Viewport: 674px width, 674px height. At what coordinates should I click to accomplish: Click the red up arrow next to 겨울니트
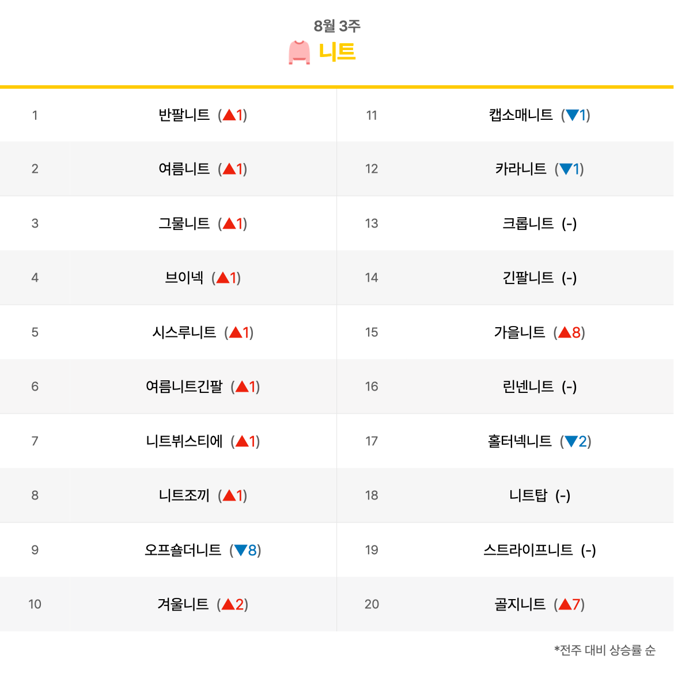click(x=228, y=604)
